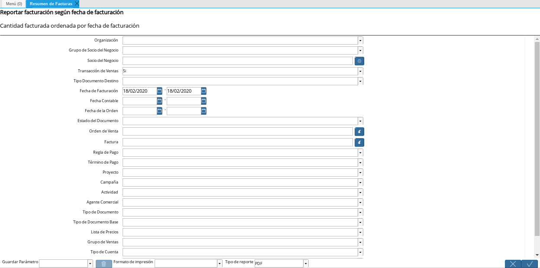The height and width of the screenshot is (268, 540).
Task: Click the 'Estado del Documento' label
Action: click(98, 121)
